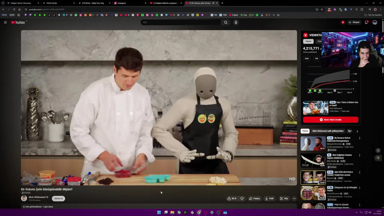Open browser extensions puzzle icon
Screen dimensions: 384x216
[x=362, y=9]
